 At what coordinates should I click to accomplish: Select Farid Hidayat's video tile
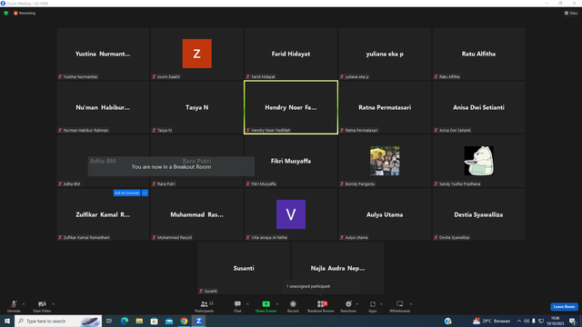click(x=291, y=54)
